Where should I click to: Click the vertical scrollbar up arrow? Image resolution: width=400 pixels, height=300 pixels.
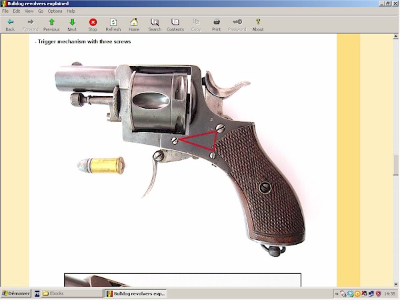tap(395, 37)
